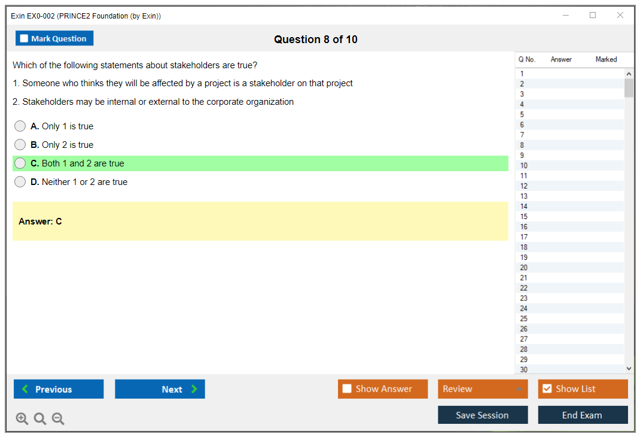Select radio option D Neither
Viewport: 643px width, 440px height.
(x=20, y=182)
